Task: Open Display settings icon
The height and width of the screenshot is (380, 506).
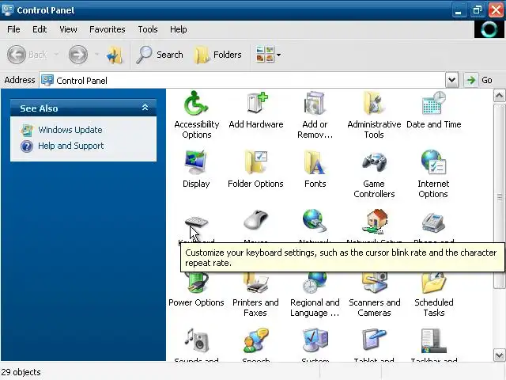Action: (196, 162)
